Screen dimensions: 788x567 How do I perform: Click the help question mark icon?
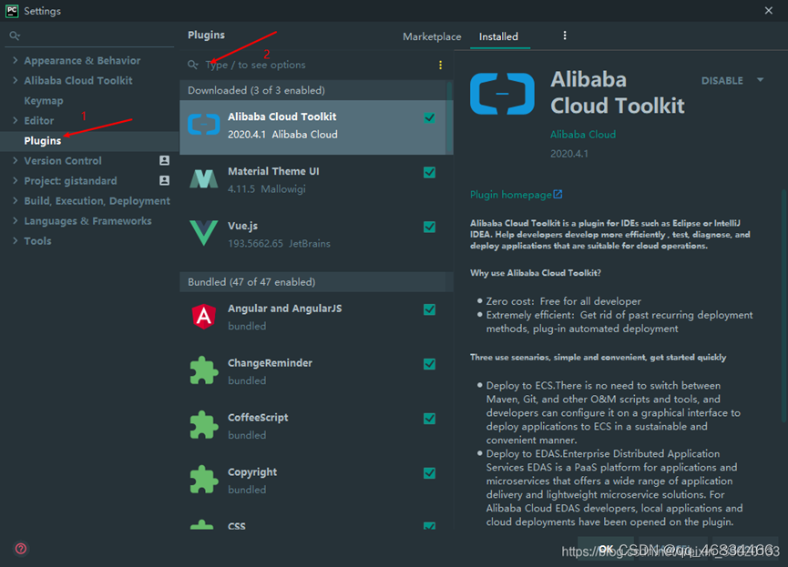21,549
